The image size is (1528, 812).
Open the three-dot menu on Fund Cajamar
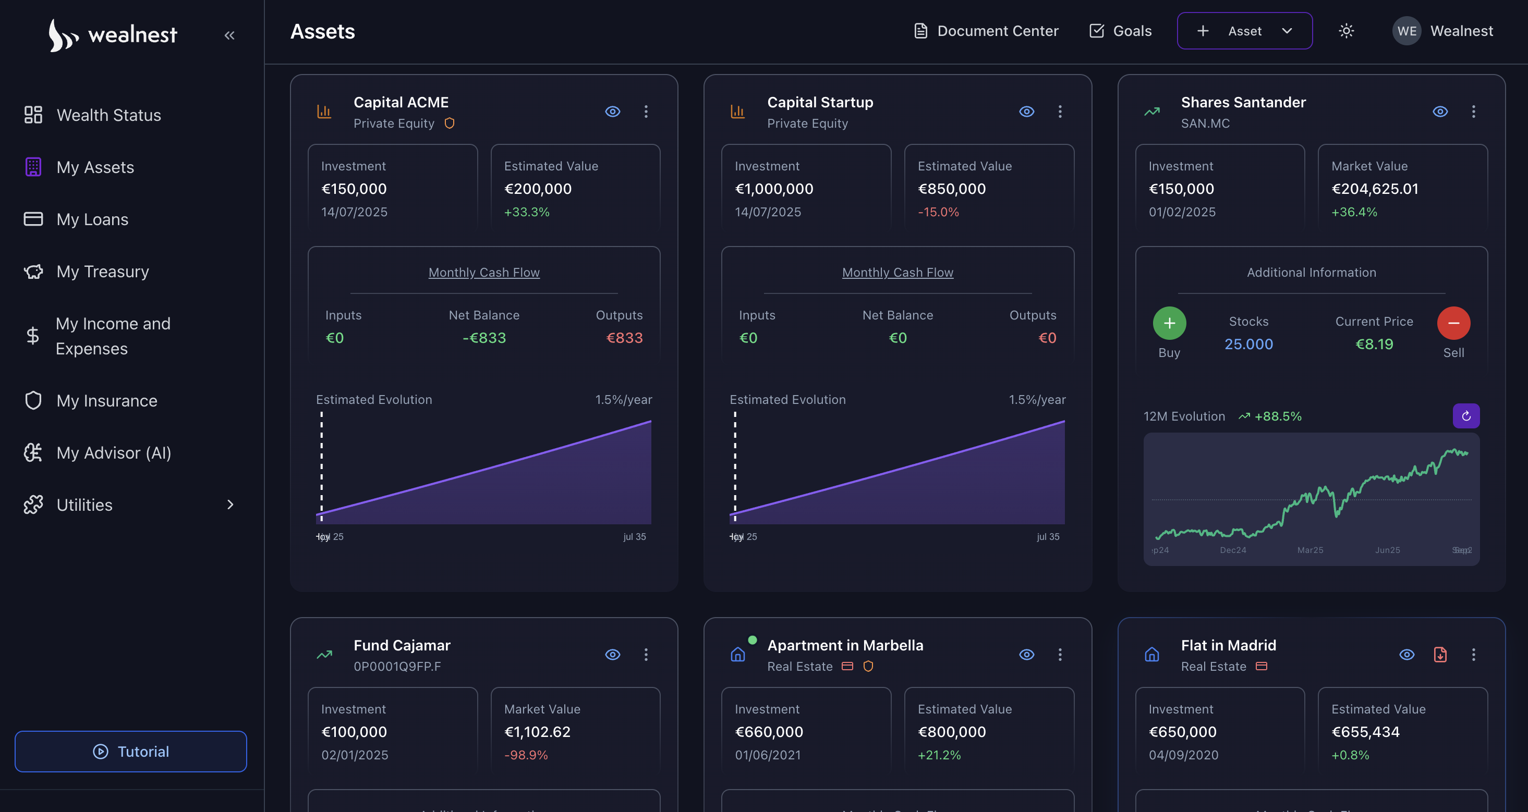click(646, 654)
